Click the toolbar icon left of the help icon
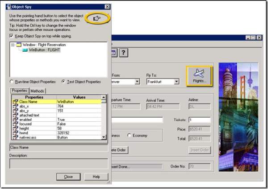 click(x=114, y=53)
